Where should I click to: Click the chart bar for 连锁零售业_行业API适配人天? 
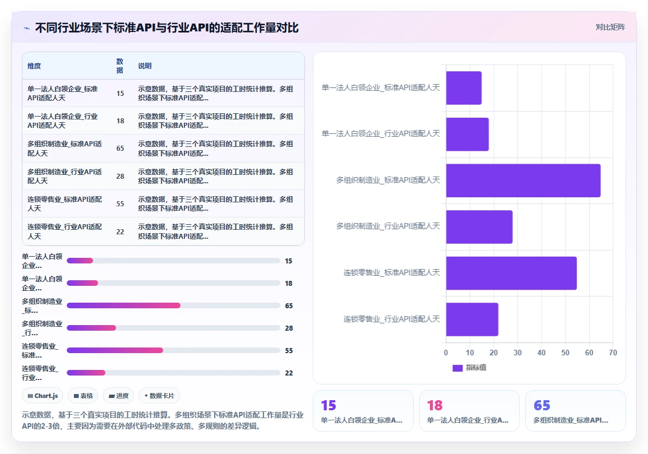coord(472,319)
